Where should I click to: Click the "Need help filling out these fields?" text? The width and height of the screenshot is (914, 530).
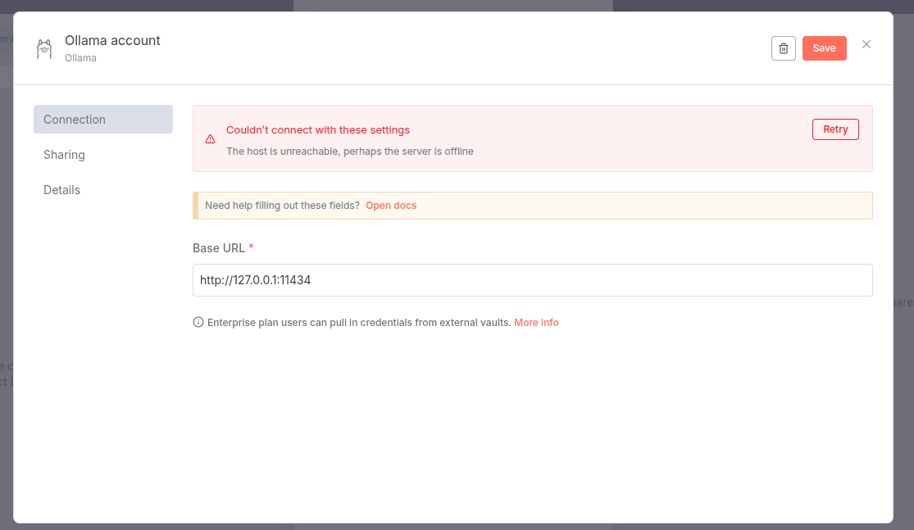tap(282, 206)
